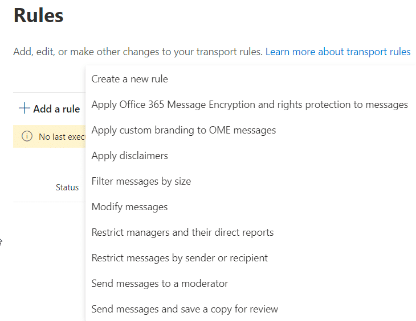Select Apply custom branding to OME messages
Screen dimensions: 416x321
click(183, 130)
